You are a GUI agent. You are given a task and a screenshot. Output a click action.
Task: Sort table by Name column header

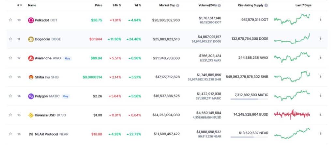(32, 5)
